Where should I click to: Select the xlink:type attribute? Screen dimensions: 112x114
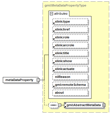click(70, 22)
